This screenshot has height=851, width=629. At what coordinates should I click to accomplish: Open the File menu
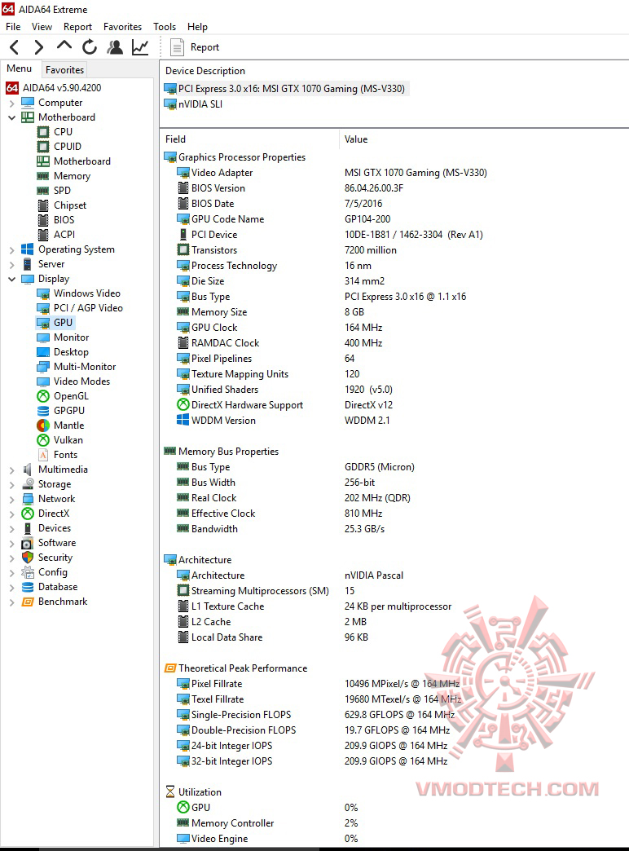click(13, 27)
